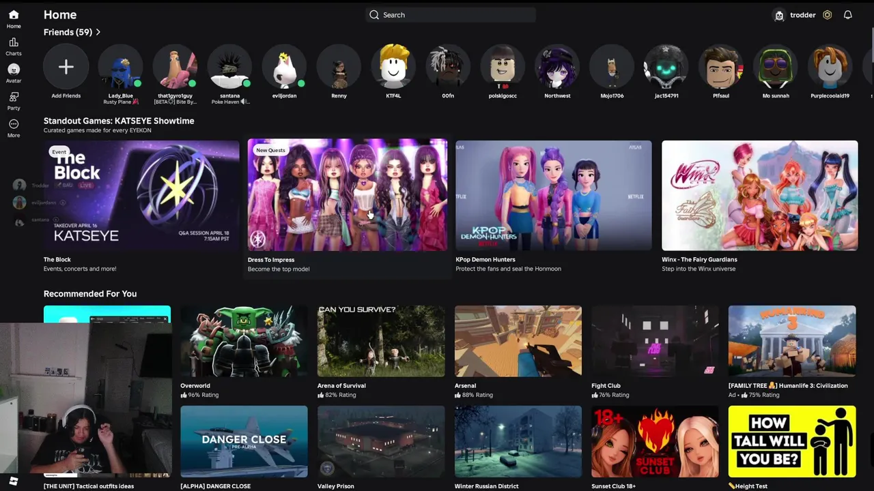Click 'Recommended For You' heading

(90, 294)
